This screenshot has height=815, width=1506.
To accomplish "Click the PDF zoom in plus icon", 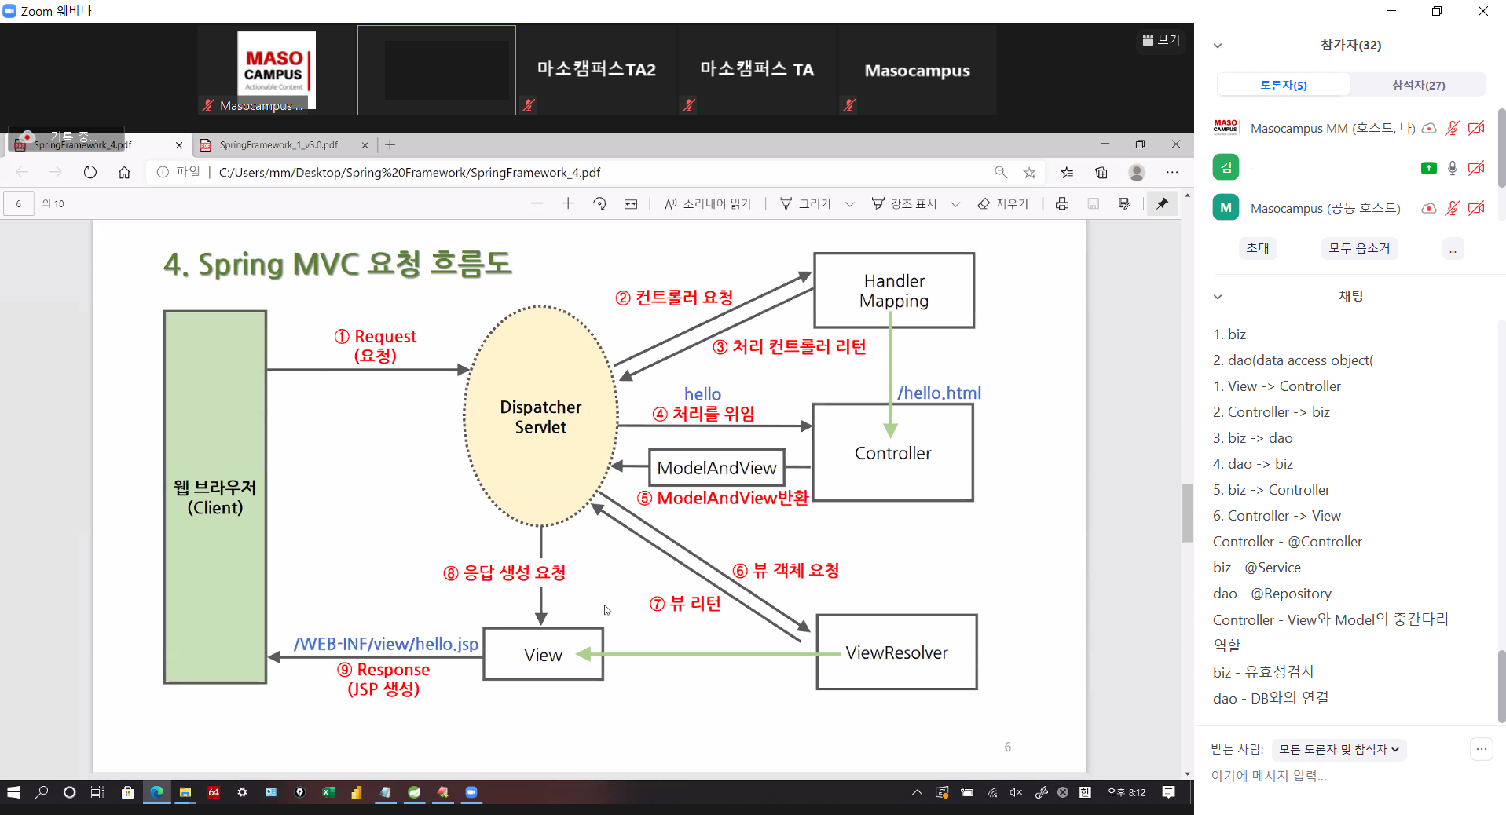I will (x=568, y=204).
